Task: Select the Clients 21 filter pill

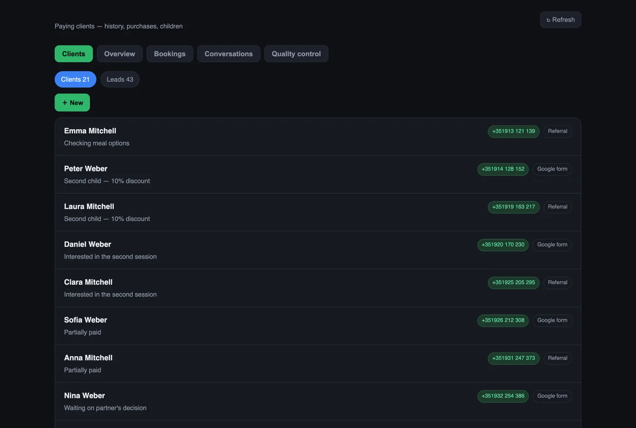Action: (x=75, y=79)
